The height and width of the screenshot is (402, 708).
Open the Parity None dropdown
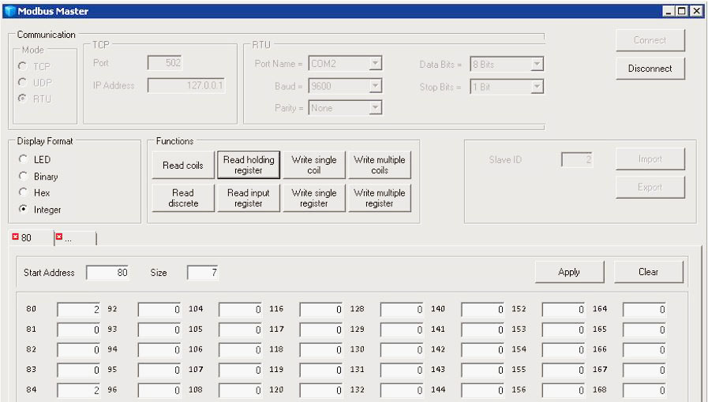375,108
